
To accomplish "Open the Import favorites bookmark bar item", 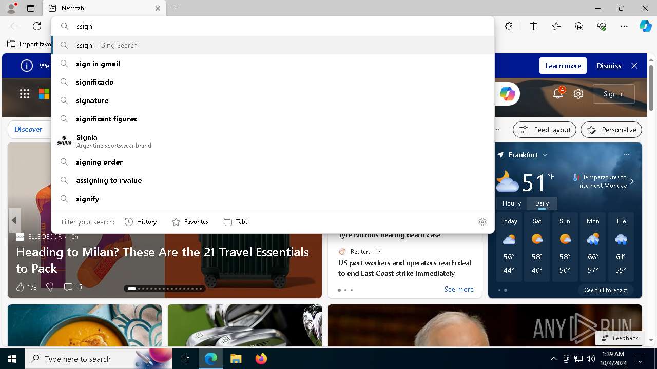I will [x=29, y=44].
